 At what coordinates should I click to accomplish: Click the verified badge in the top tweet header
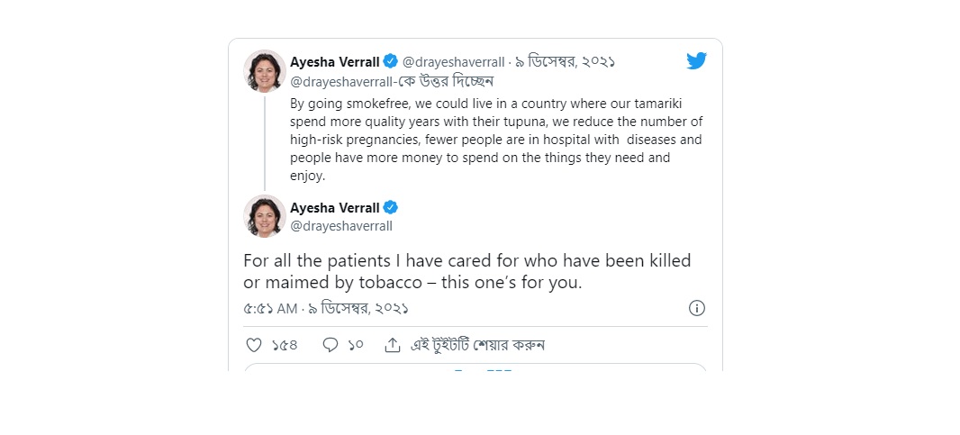coord(390,61)
